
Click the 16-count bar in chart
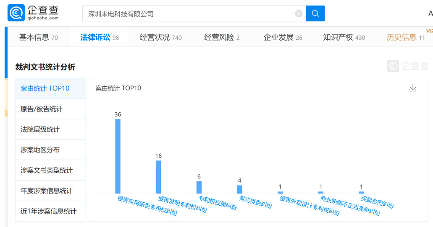click(158, 177)
